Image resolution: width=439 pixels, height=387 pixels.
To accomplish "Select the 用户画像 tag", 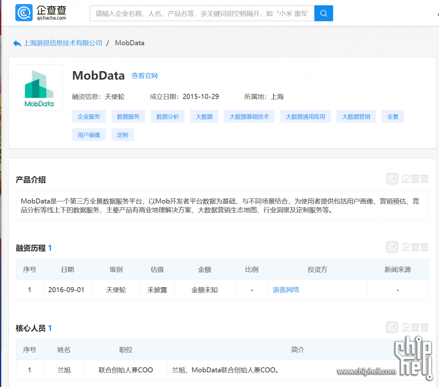I will 89,135.
